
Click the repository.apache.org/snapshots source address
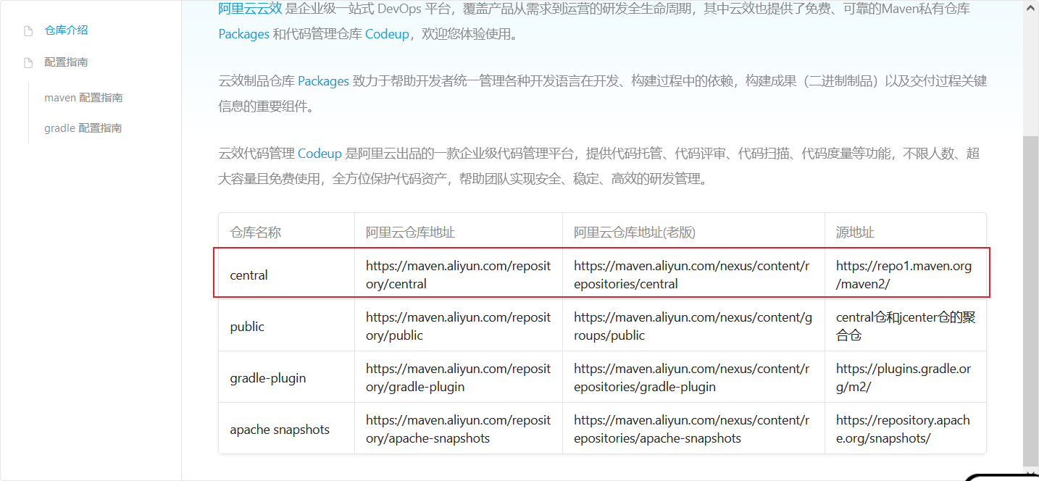903,430
